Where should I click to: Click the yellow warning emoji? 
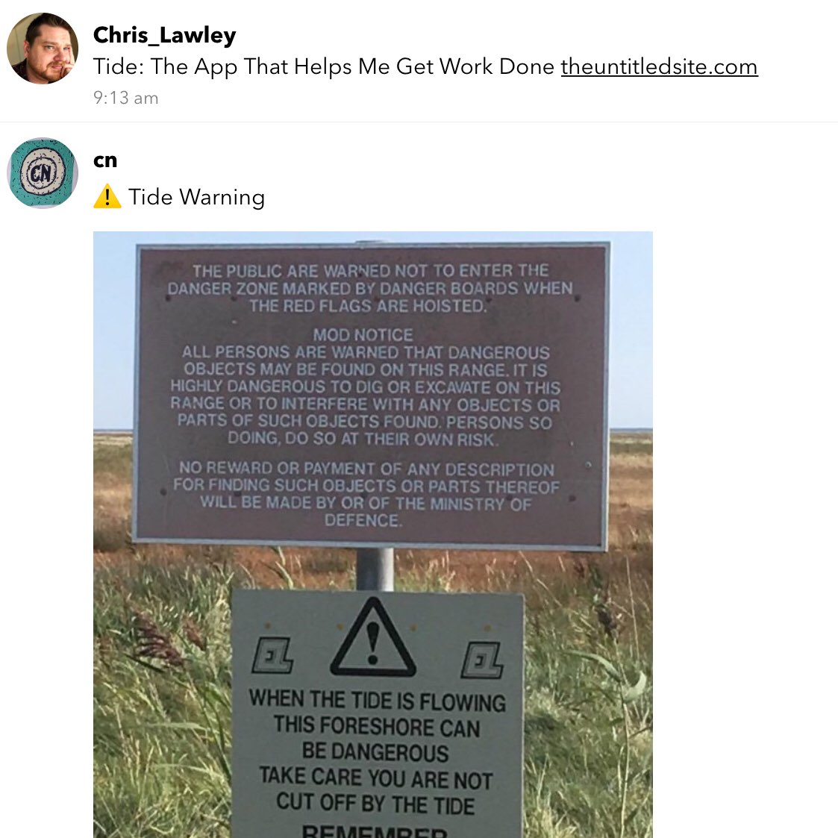[107, 197]
